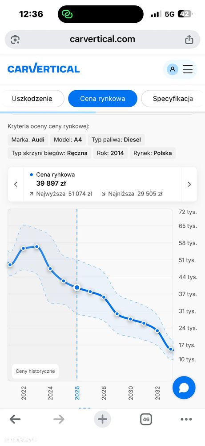Click the Rok: 2014 tag

coord(110,153)
